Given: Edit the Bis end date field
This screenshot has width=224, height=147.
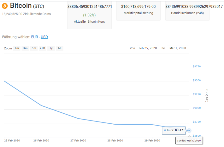Looking at the screenshot, I should point(178,48).
